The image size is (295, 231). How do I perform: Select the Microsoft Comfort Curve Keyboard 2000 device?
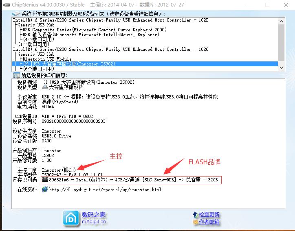[95, 30]
